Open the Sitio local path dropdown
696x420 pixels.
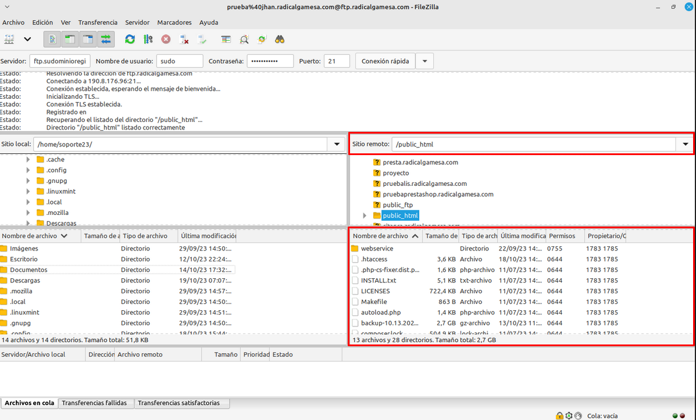click(337, 144)
